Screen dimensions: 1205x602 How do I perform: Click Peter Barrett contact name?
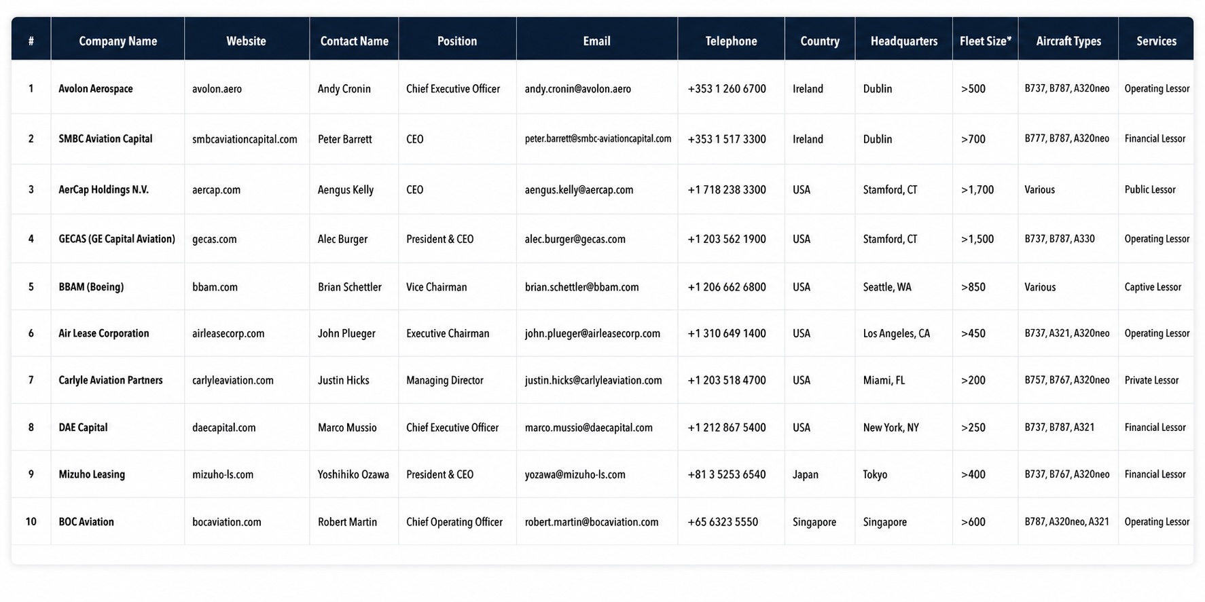point(344,139)
